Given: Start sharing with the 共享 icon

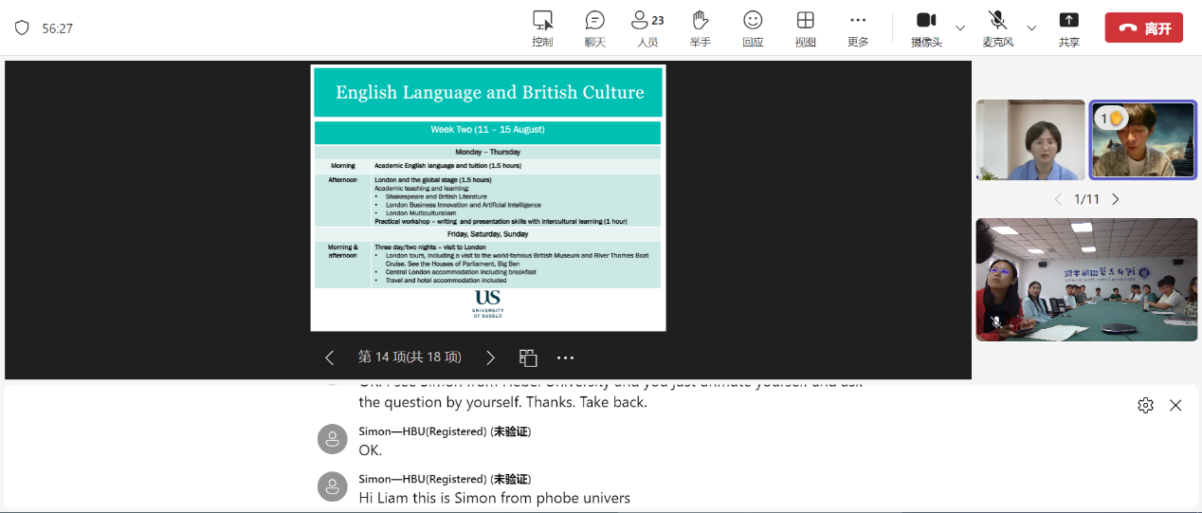Looking at the screenshot, I should tap(1068, 28).
